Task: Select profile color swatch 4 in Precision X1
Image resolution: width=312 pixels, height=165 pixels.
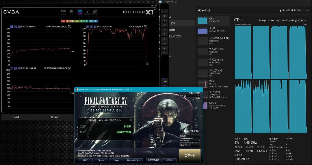Action: point(77,21)
